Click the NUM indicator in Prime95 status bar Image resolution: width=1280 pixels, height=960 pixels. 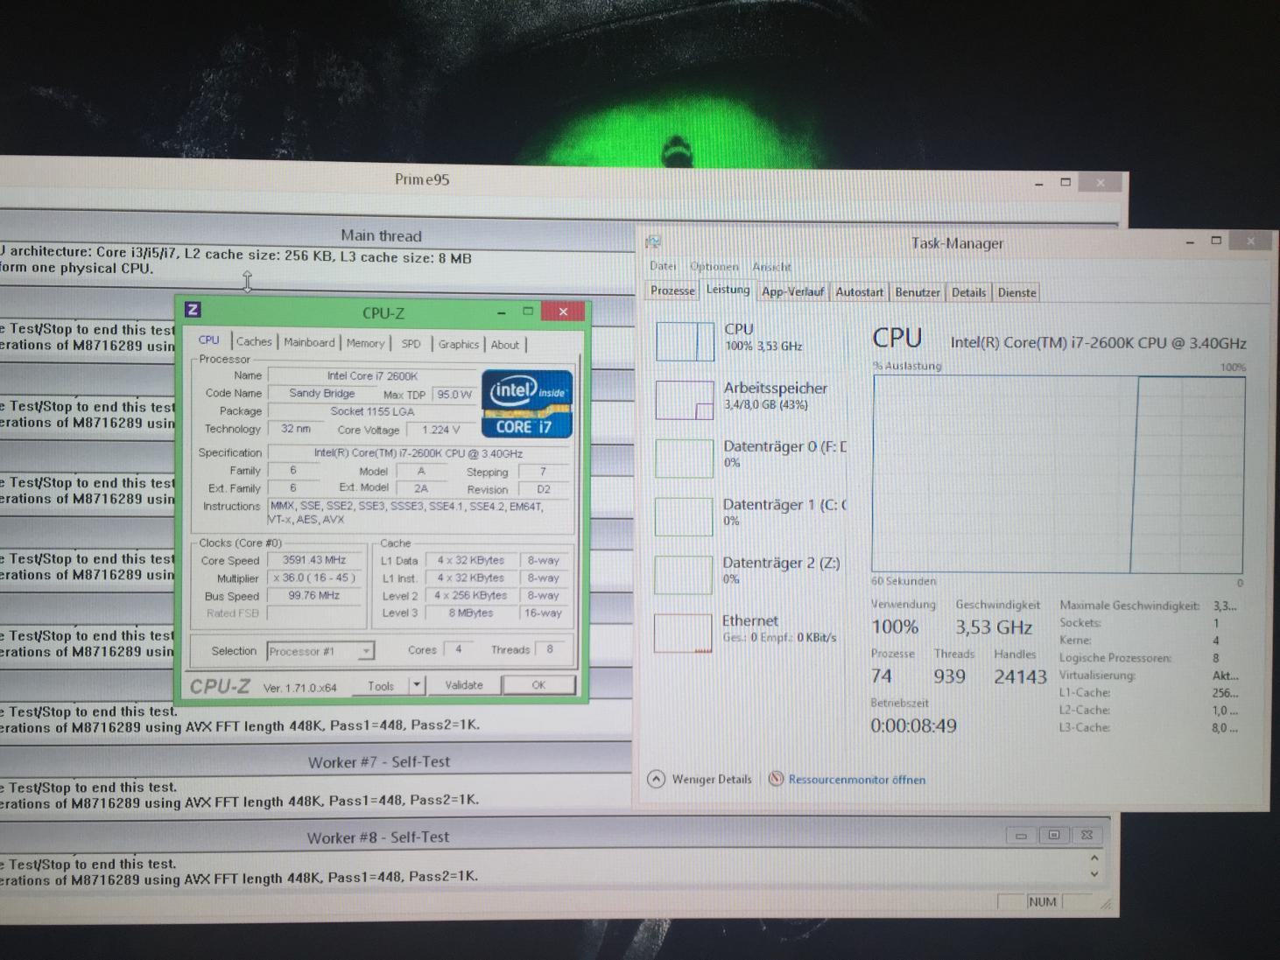point(1042,901)
